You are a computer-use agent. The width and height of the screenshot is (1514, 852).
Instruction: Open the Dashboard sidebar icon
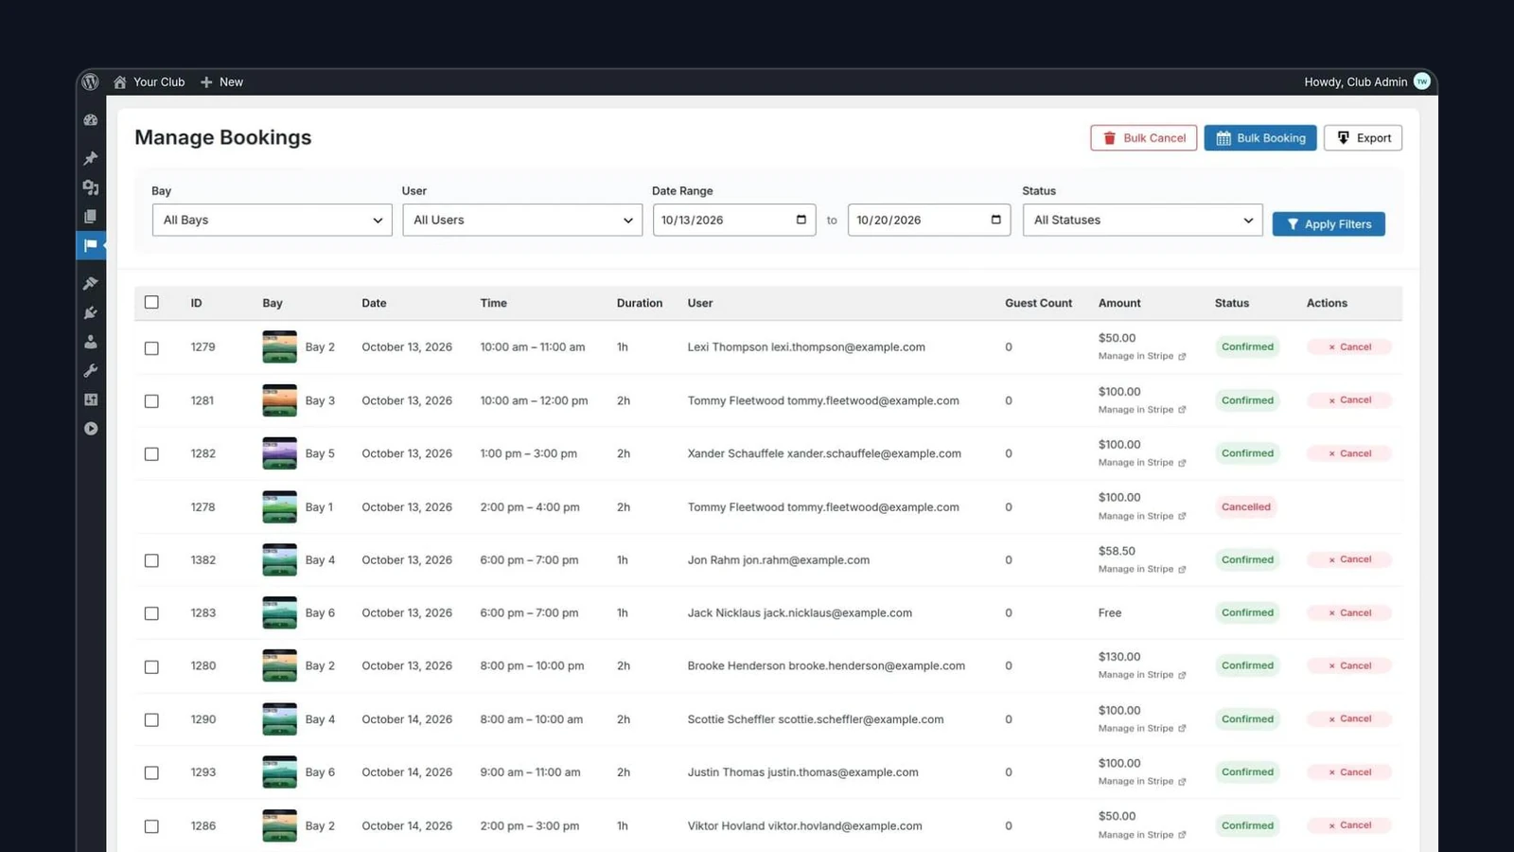[x=91, y=120]
